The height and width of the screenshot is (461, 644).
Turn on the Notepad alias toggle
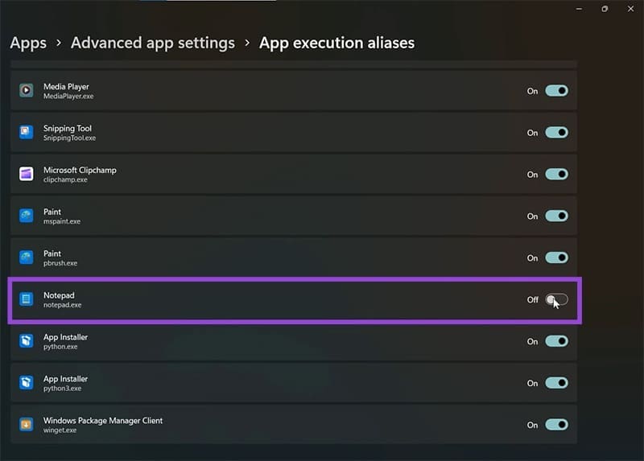[556, 299]
